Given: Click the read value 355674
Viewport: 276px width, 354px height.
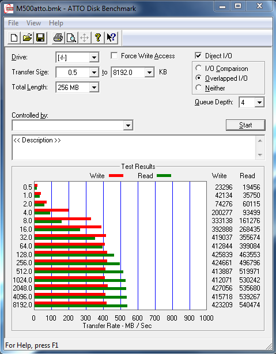Looking at the screenshot, I should click(x=249, y=238).
